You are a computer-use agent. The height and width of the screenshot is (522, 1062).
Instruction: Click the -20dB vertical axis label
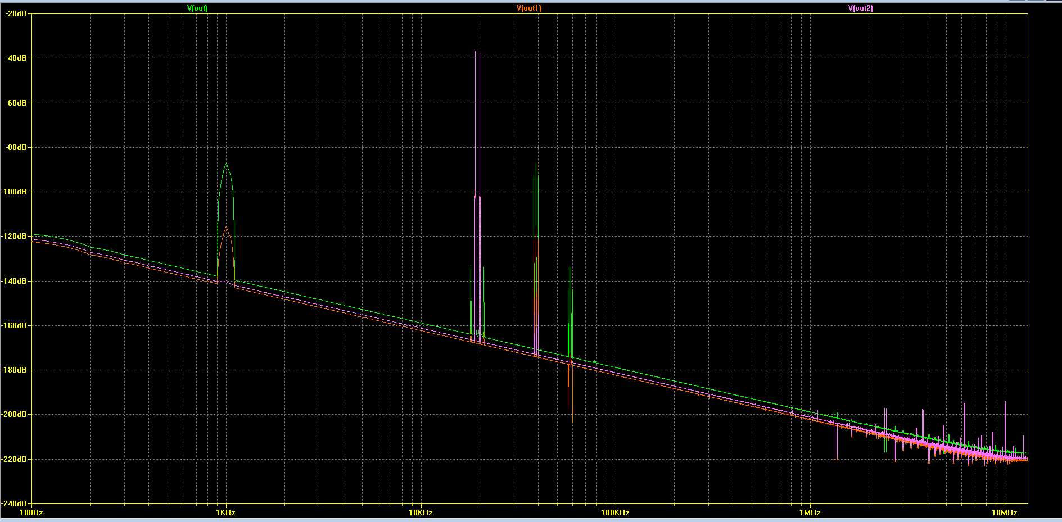point(16,13)
